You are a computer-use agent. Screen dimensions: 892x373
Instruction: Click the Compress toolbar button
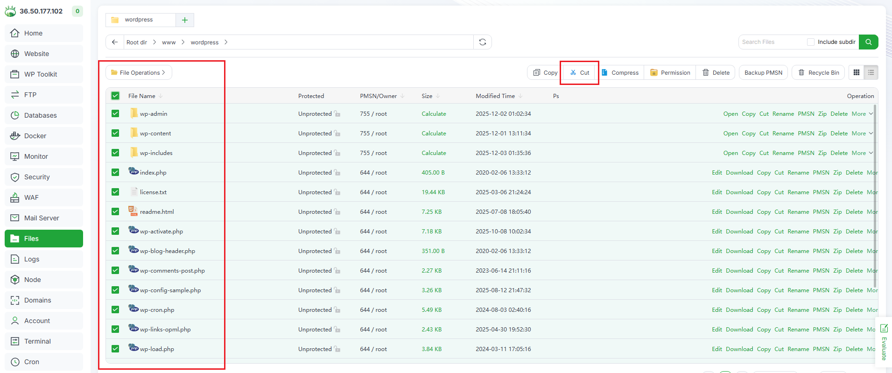[x=620, y=72]
